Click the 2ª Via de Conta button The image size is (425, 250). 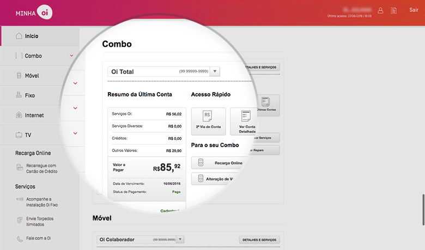pos(209,121)
